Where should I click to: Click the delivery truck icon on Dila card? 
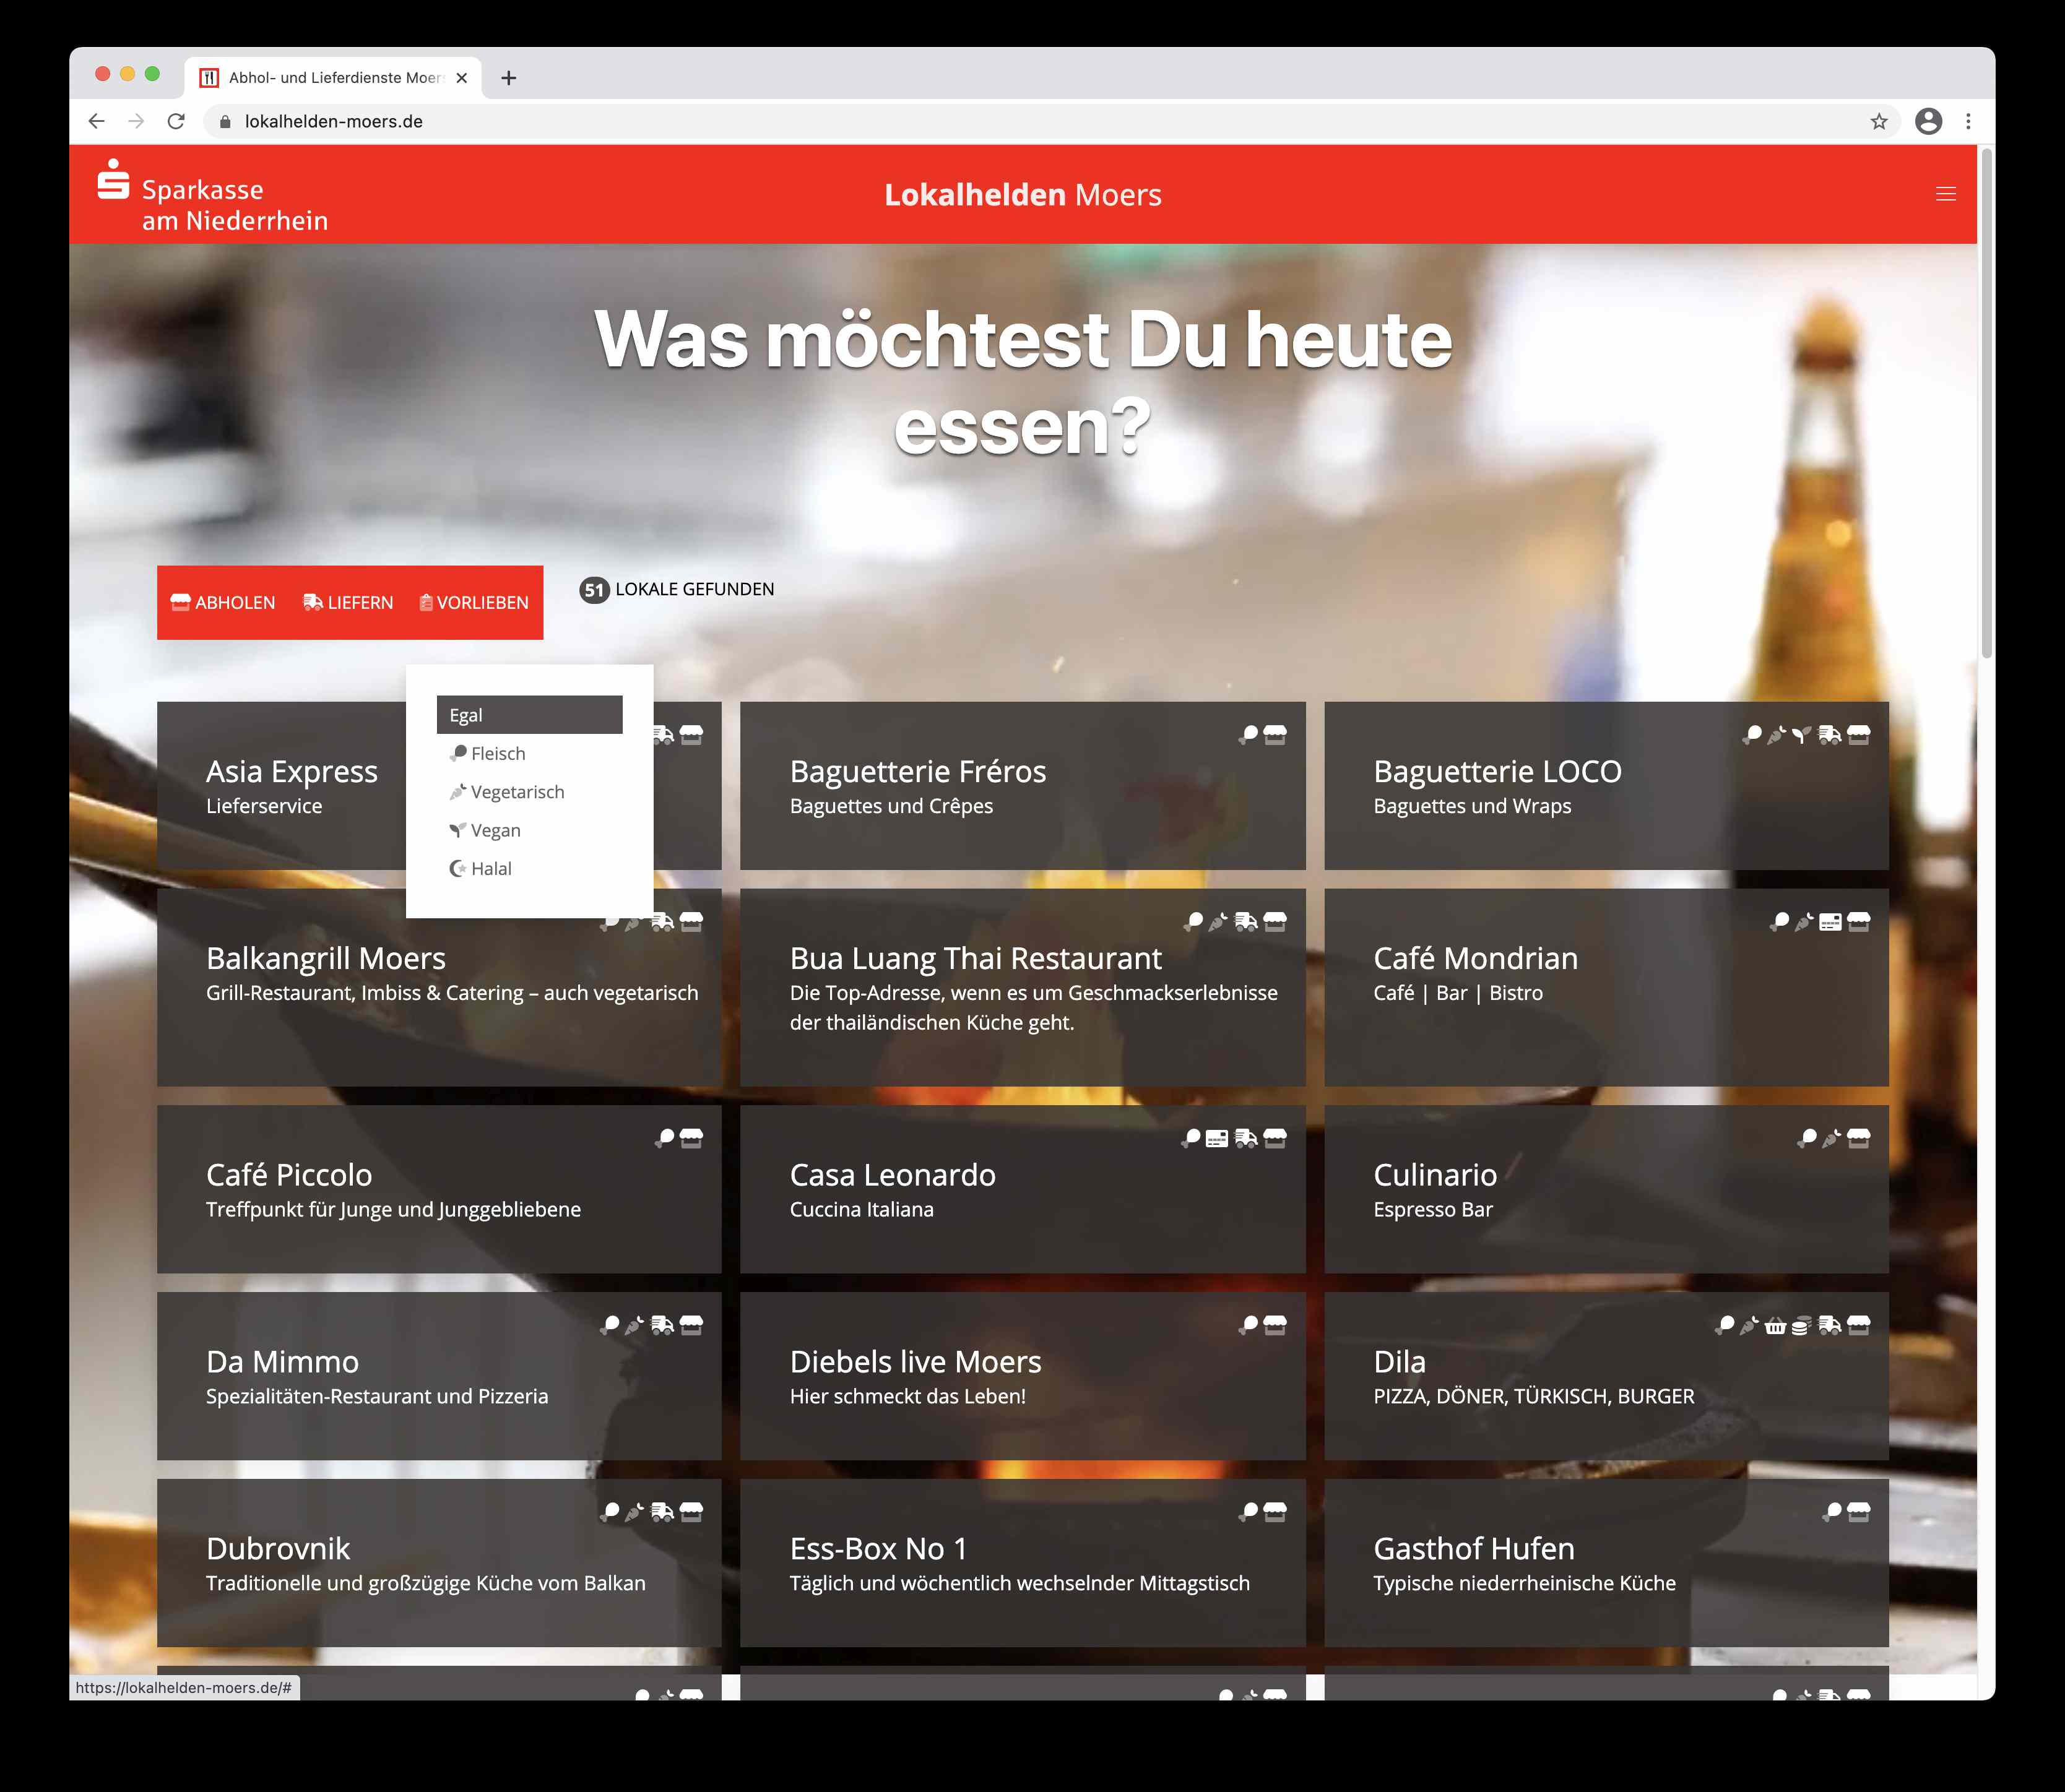pyautogui.click(x=1830, y=1326)
